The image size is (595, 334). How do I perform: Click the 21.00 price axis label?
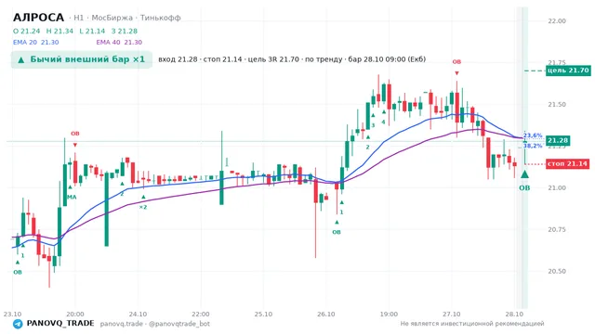pyautogui.click(x=557, y=187)
